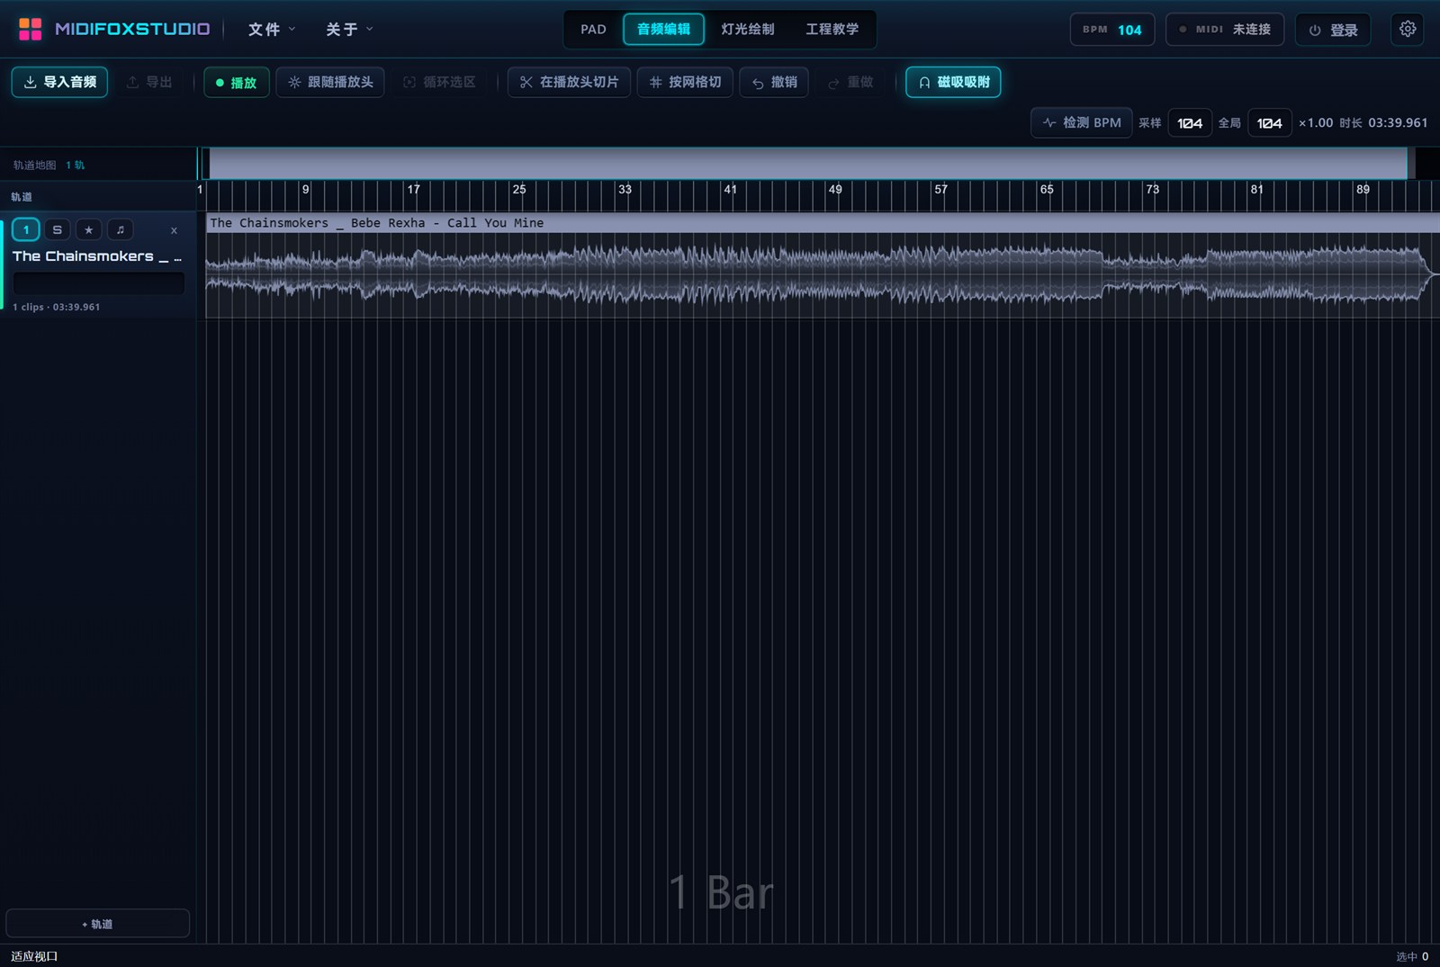
Task: Click 按网格切 grid slice button
Action: 685,82
